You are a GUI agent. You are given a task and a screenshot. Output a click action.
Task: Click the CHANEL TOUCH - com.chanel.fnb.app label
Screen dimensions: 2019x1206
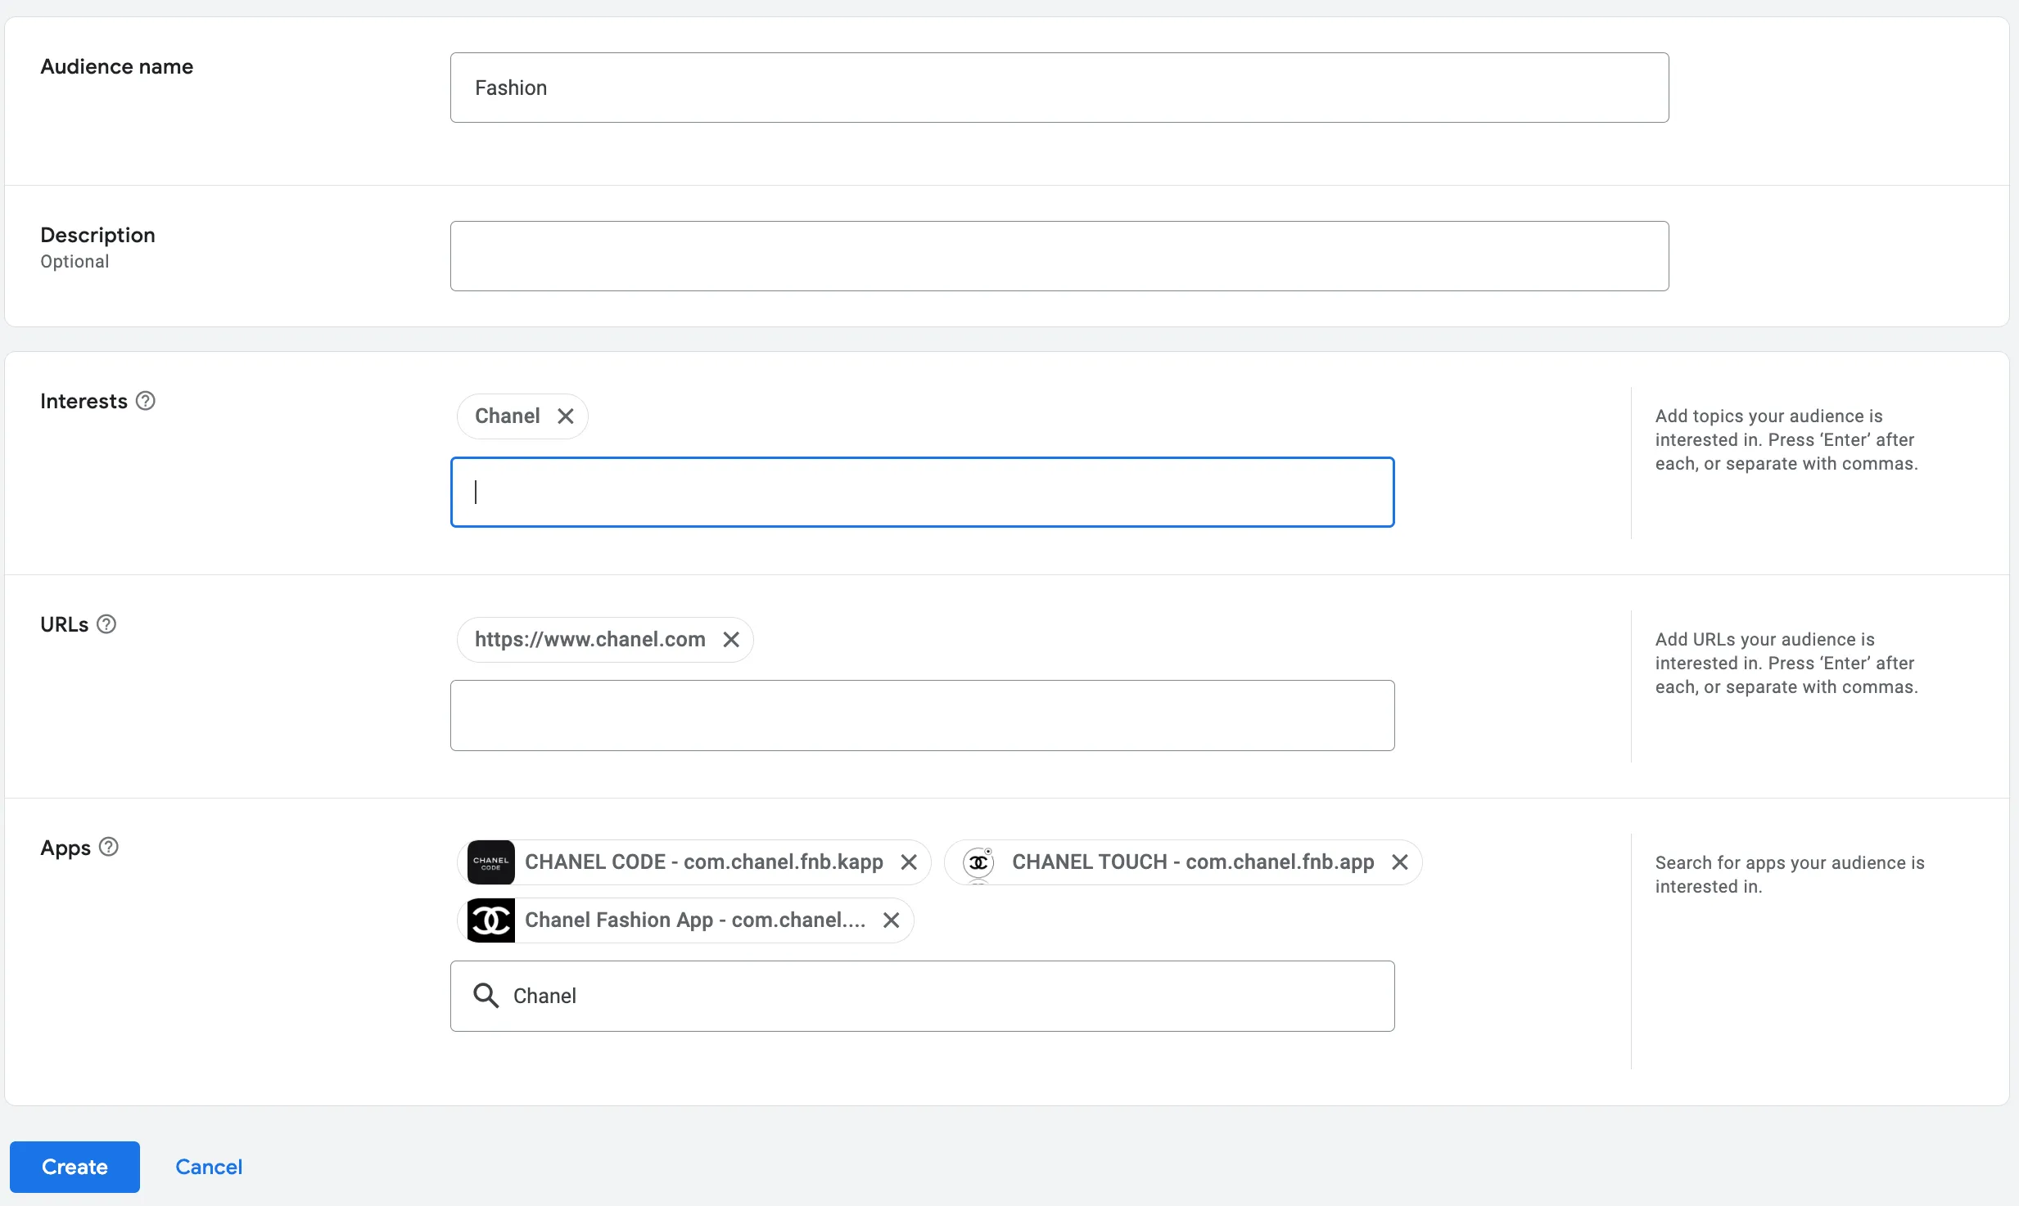tap(1193, 862)
